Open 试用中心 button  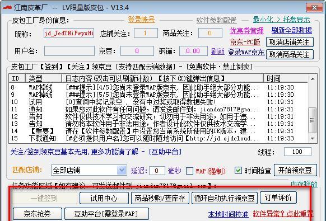point(104,198)
